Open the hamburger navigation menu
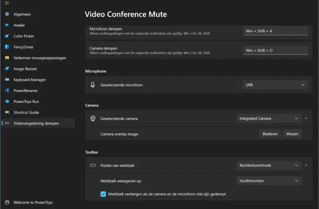 (x=7, y=3)
